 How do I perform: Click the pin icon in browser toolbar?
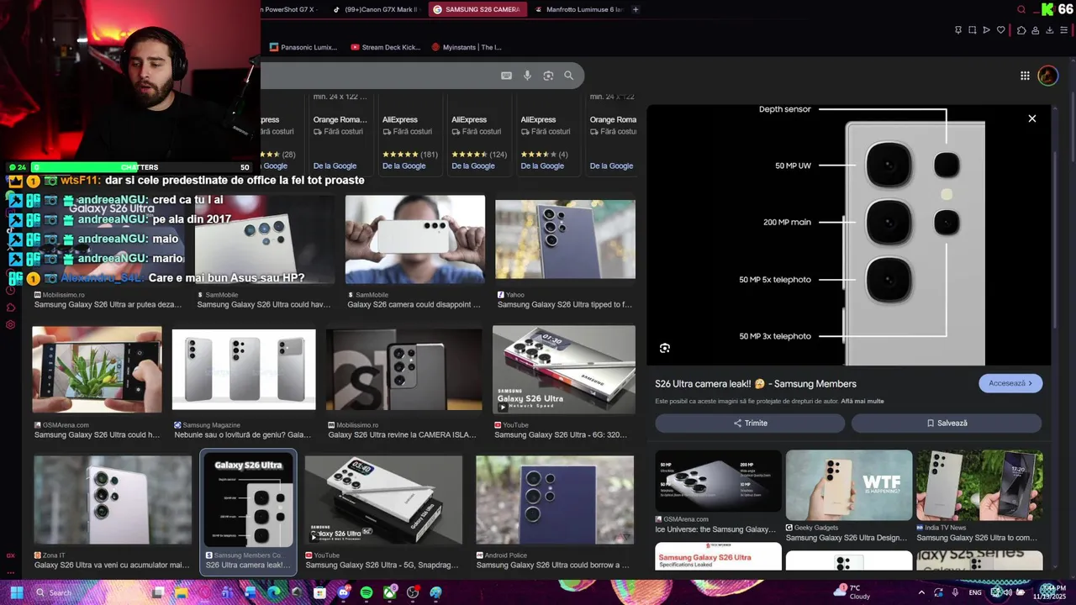tap(958, 30)
